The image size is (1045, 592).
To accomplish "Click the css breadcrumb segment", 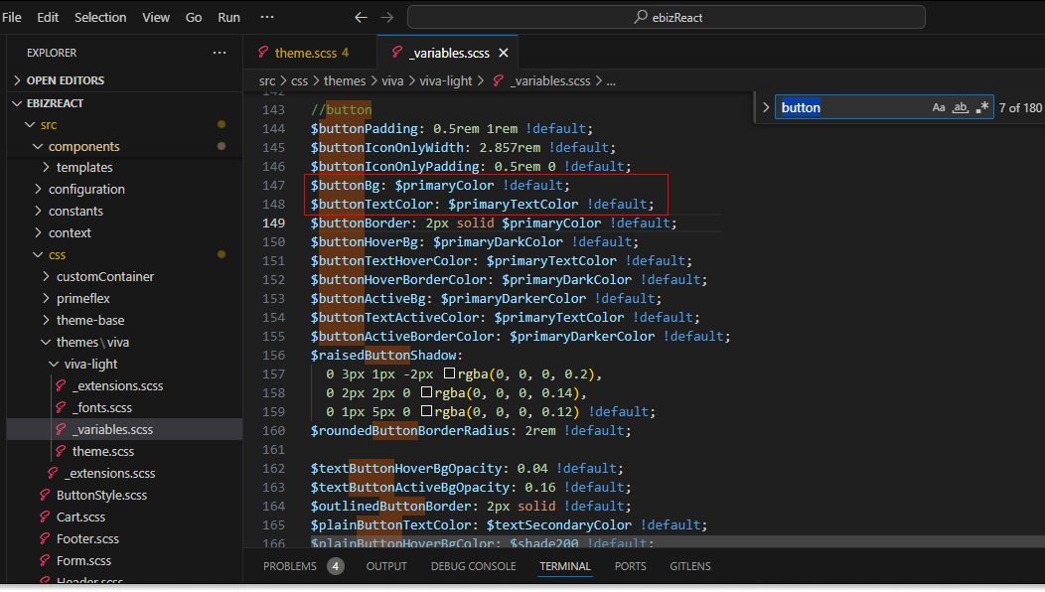I will [x=300, y=80].
